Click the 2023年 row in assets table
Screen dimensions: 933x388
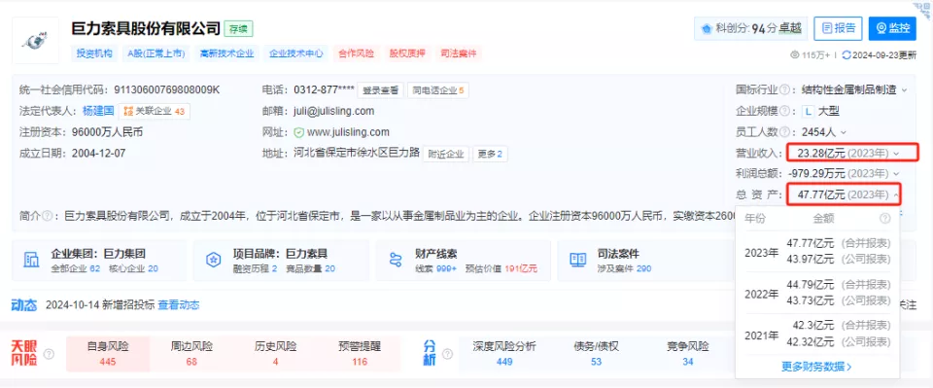tap(817, 251)
